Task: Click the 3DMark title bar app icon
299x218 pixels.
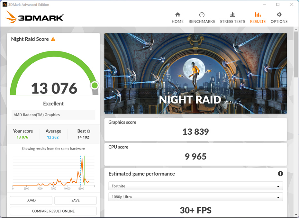Action: pyautogui.click(x=5, y=5)
